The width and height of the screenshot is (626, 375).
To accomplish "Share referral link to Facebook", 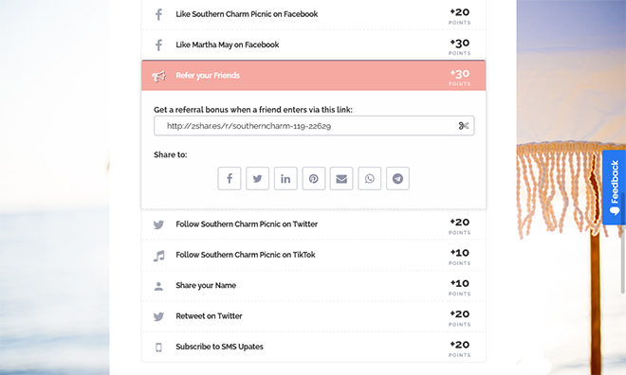I will point(230,179).
